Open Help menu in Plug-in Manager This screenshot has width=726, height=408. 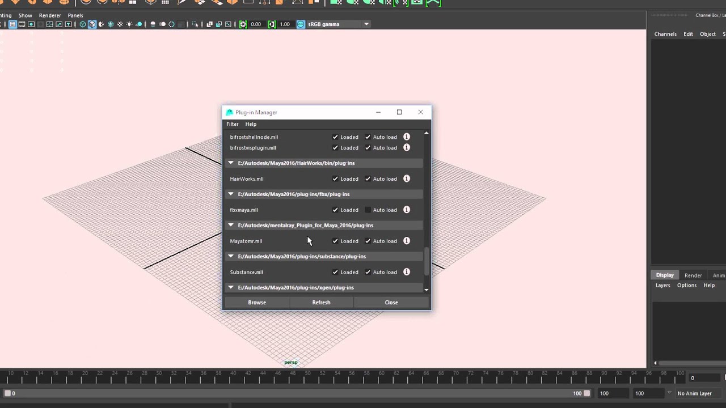[x=251, y=124]
